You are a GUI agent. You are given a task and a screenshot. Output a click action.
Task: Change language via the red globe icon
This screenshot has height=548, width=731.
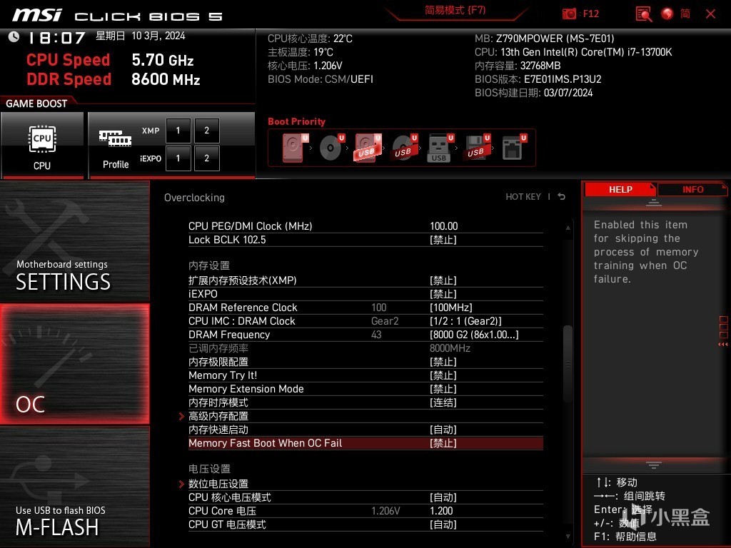pyautogui.click(x=667, y=14)
